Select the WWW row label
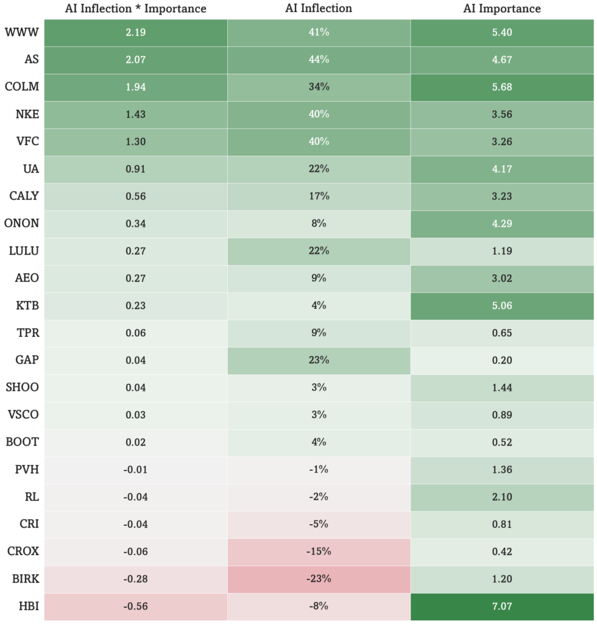Viewport: 597px width, 624px height. 21,32
